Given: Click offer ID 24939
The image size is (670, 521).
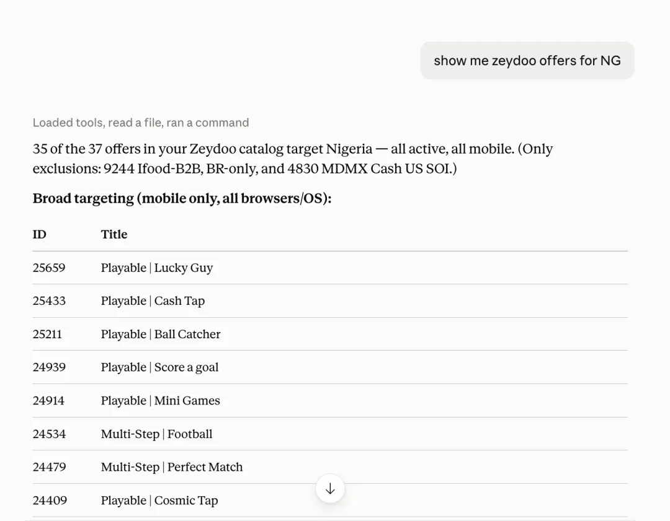Looking at the screenshot, I should pos(49,367).
